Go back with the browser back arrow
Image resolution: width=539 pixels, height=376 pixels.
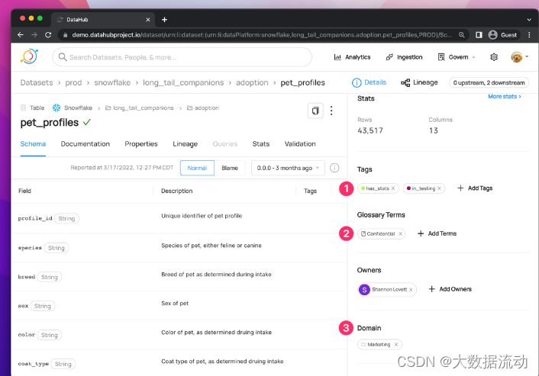(x=21, y=34)
